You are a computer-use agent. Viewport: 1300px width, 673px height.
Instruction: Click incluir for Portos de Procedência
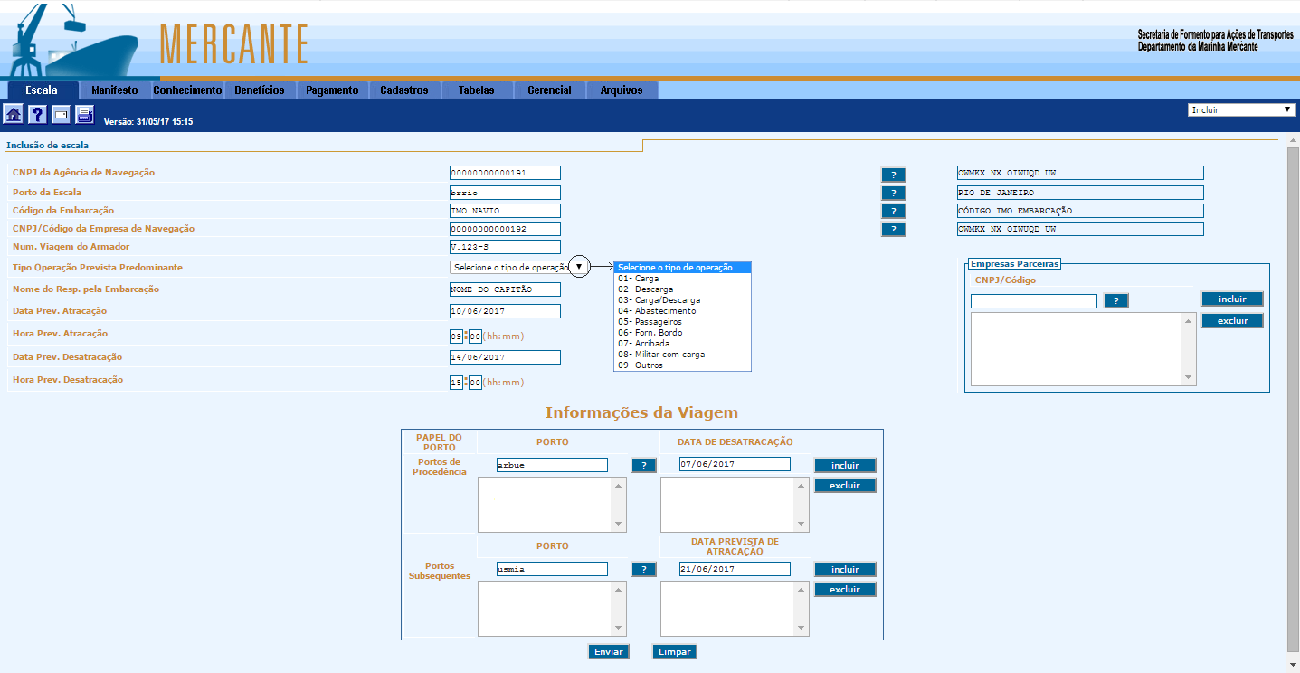pyautogui.click(x=845, y=465)
